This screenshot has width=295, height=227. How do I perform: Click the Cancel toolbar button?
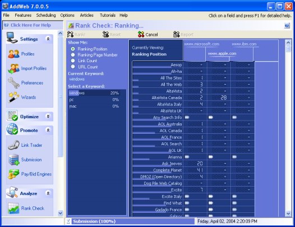tap(148, 34)
